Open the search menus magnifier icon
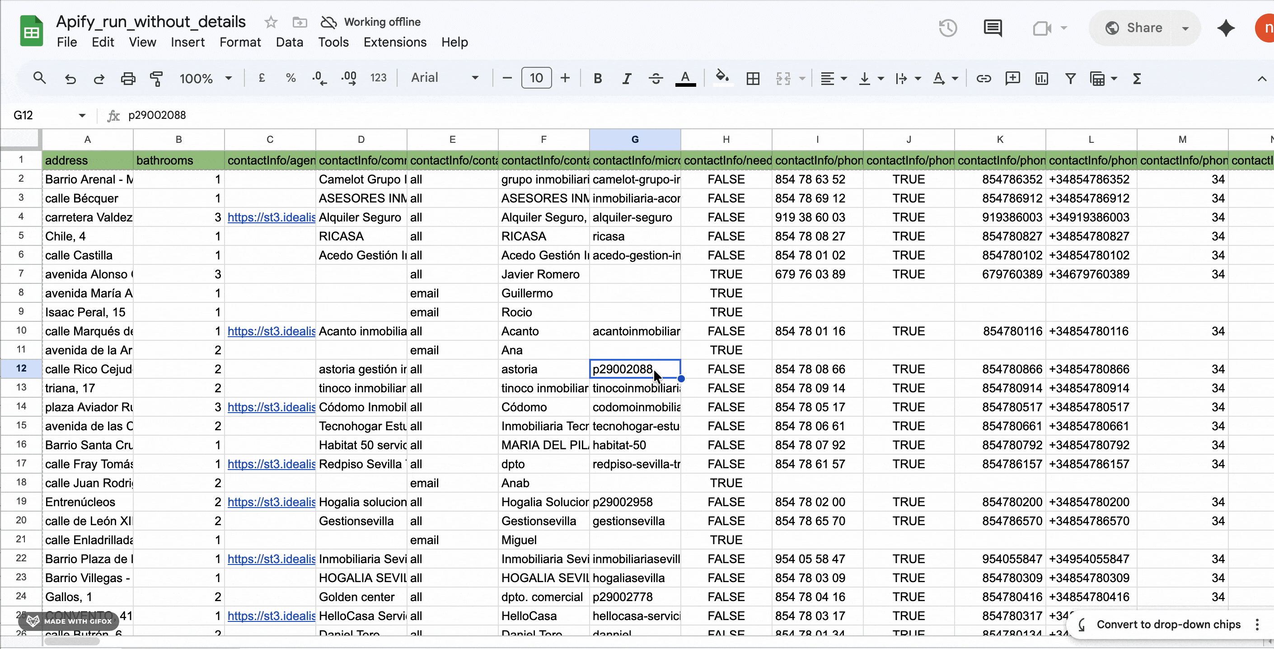The height and width of the screenshot is (649, 1274). [x=40, y=78]
